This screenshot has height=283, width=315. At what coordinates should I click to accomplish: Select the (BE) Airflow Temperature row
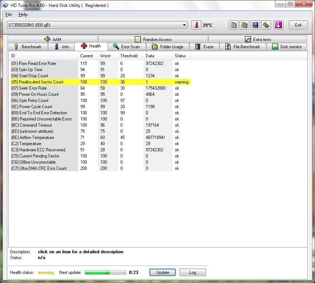pos(100,138)
